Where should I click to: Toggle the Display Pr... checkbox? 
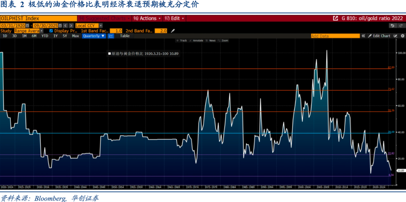(x=51, y=31)
